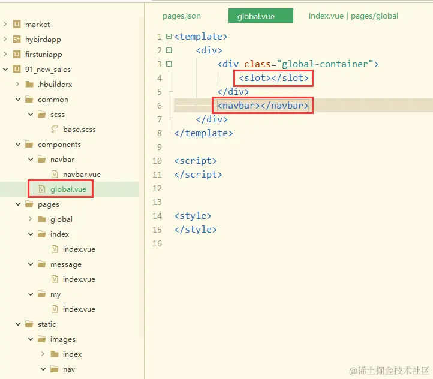433x379 pixels.
Task: Click the hybirdapp project icon
Action: tap(17, 40)
